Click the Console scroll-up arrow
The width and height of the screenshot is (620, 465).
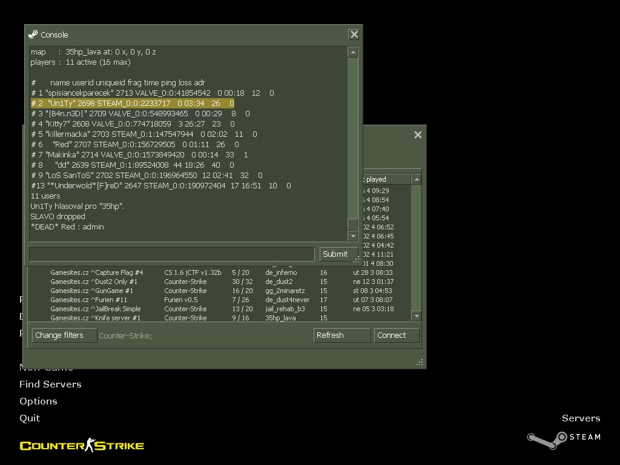(353, 52)
